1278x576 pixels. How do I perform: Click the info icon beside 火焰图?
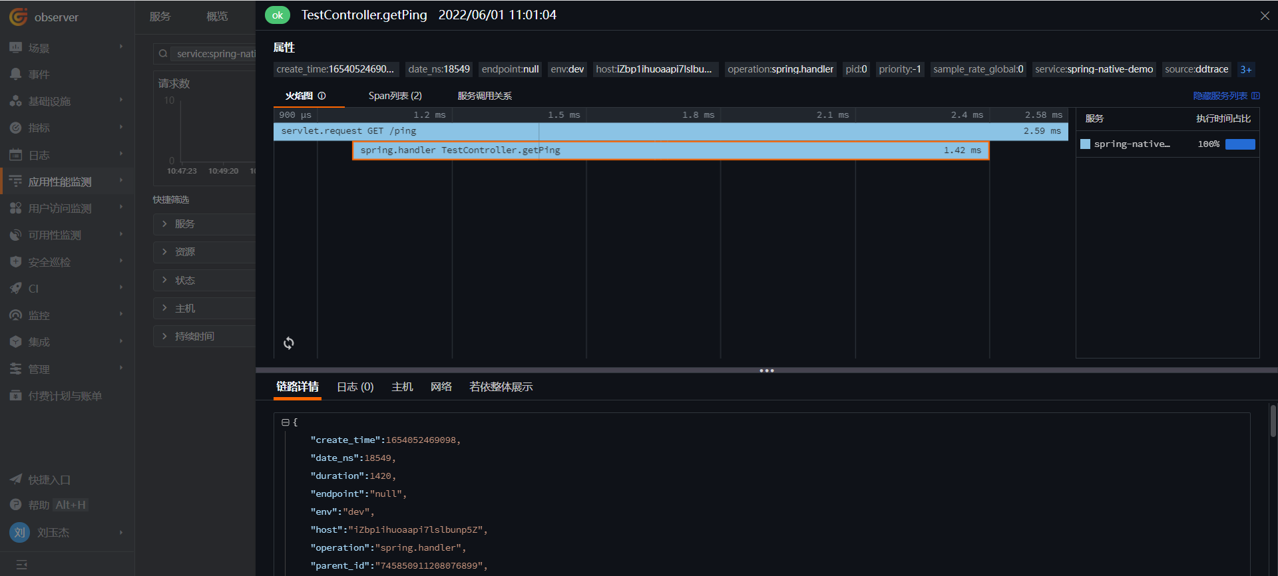coord(322,96)
